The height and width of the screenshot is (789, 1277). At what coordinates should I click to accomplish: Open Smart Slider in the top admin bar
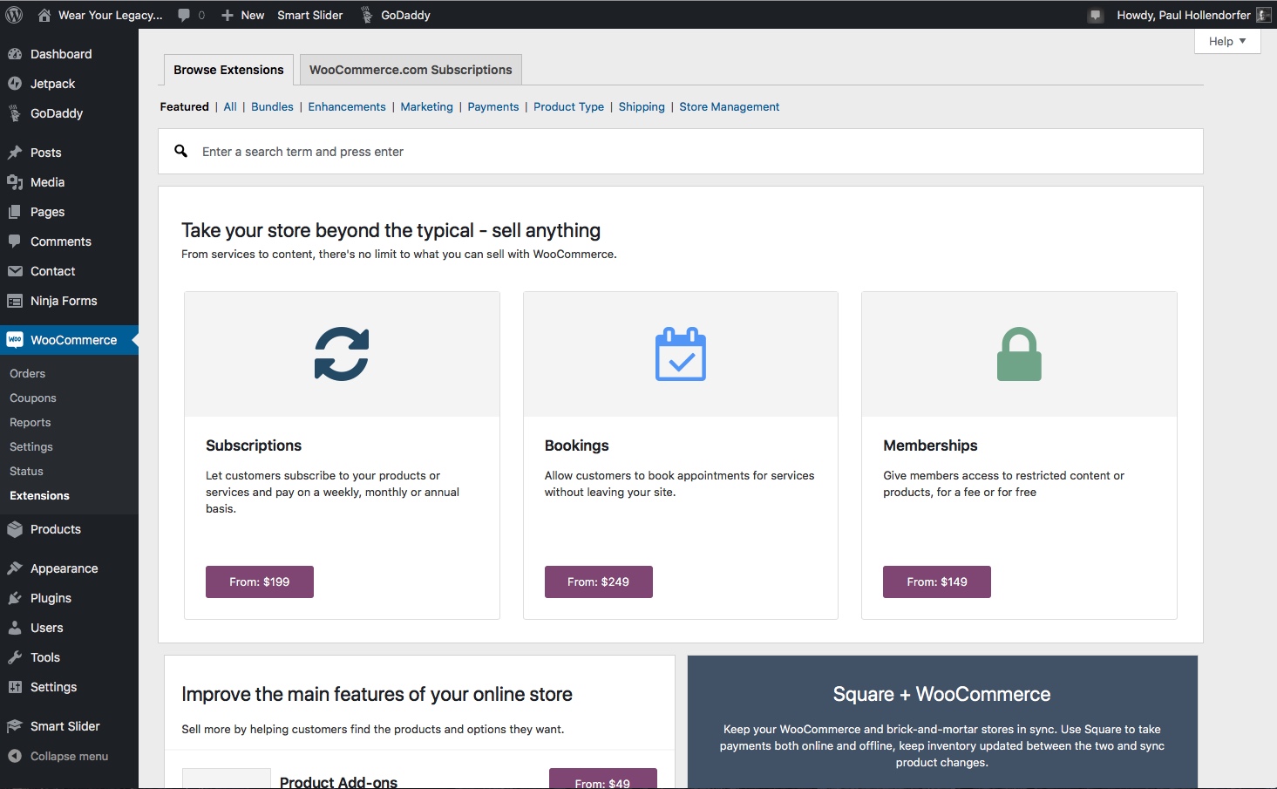click(310, 15)
